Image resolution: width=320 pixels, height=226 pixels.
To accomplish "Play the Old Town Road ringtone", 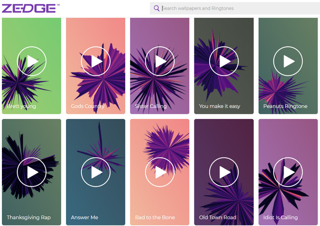I will [x=224, y=172].
